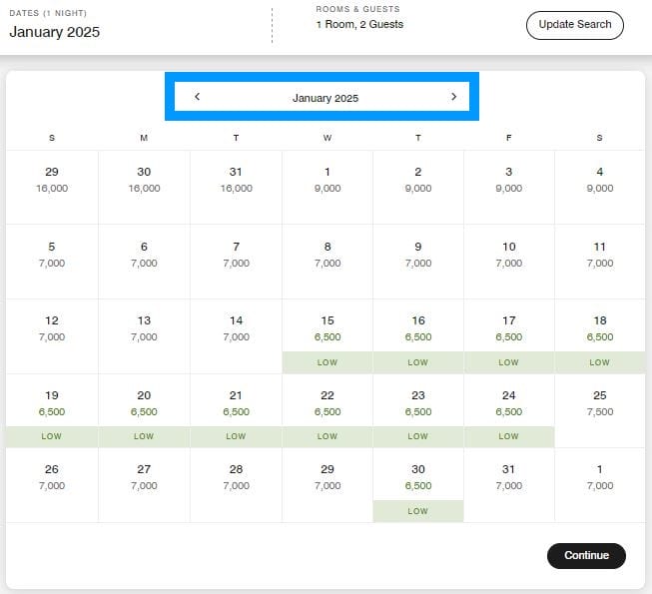This screenshot has width=652, height=594.
Task: Pick January 9 in the calendar
Action: point(418,262)
